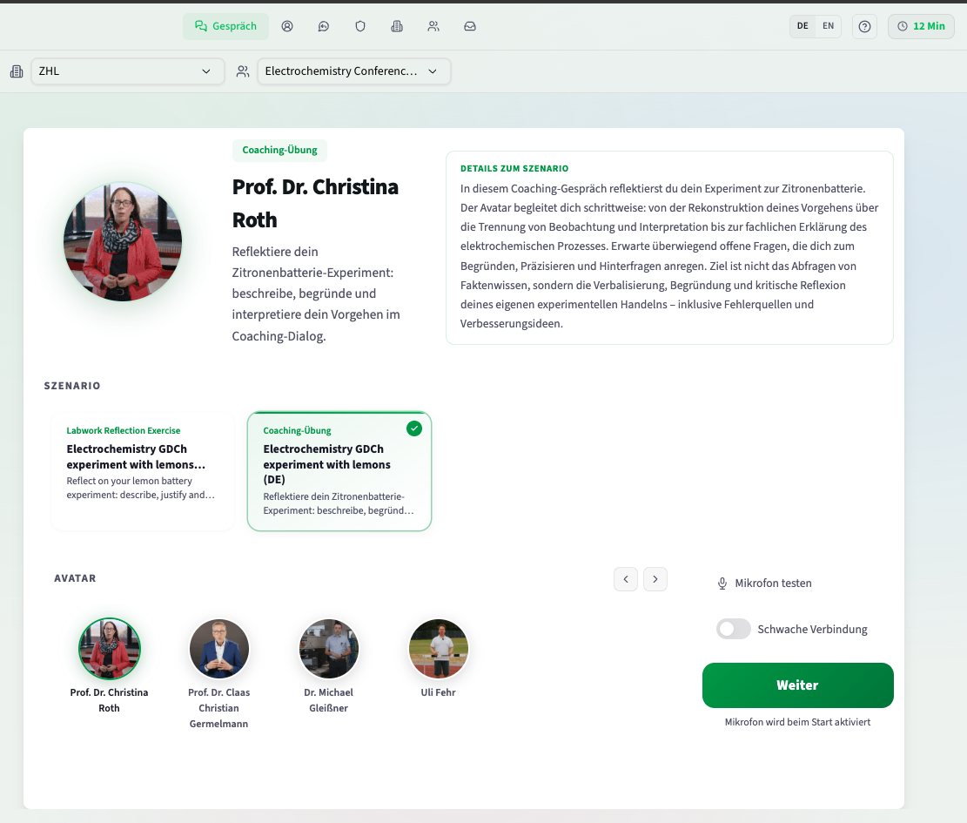Toggle Schwache Verbindung switch
Image resolution: width=967 pixels, height=823 pixels.
point(733,629)
